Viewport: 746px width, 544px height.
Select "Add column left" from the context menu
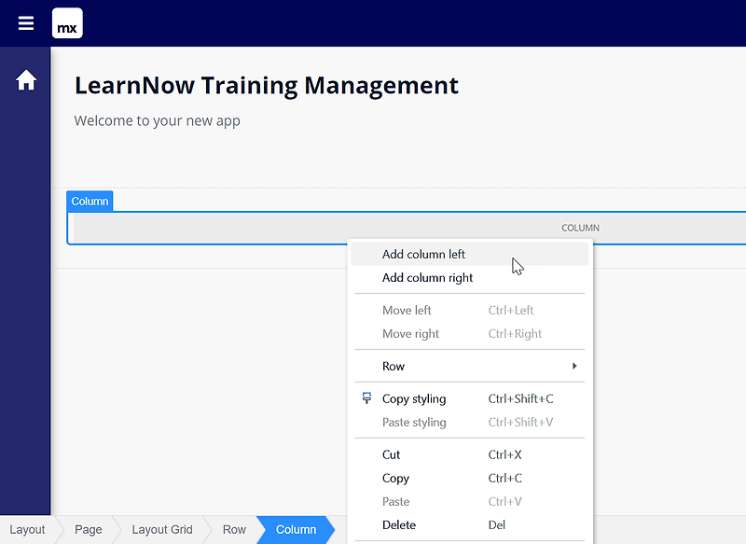[x=424, y=253]
